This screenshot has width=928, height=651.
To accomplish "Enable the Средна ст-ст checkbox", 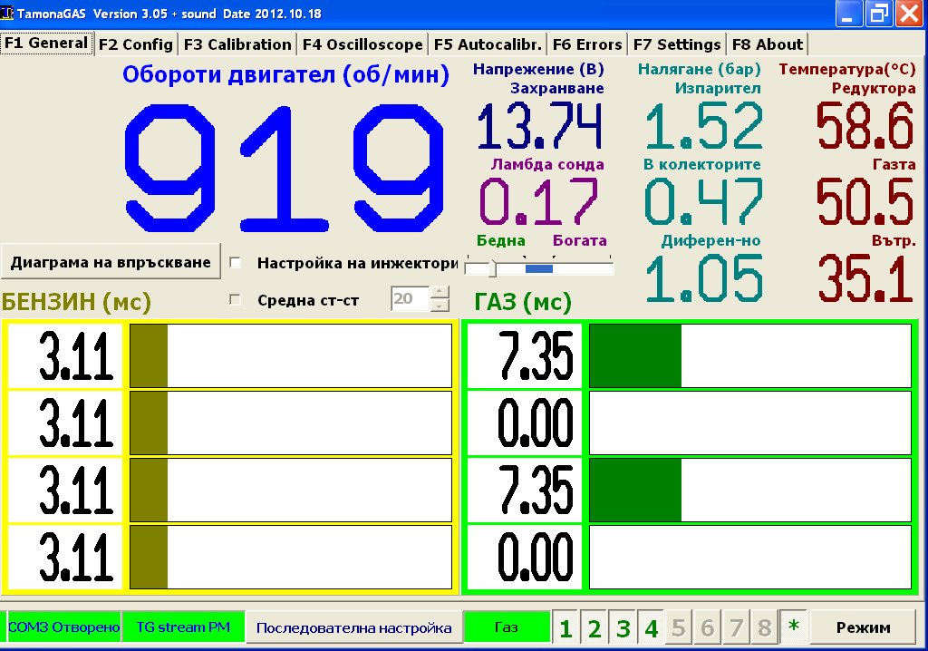I will coord(236,299).
